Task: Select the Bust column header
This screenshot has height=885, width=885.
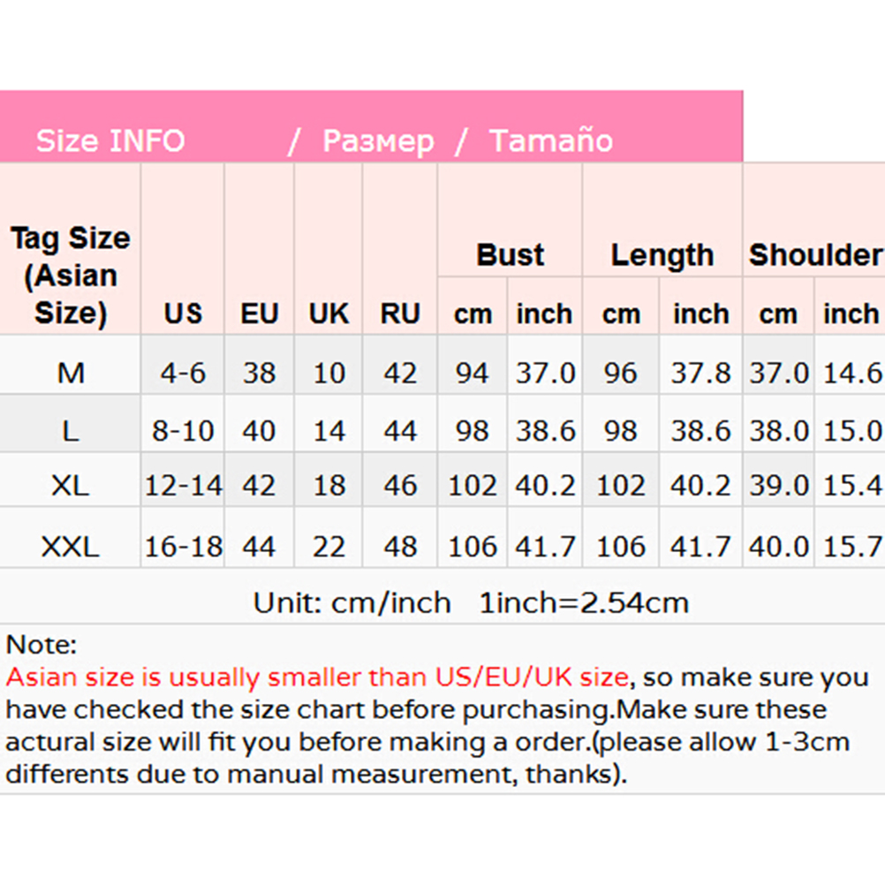Action: point(511,255)
